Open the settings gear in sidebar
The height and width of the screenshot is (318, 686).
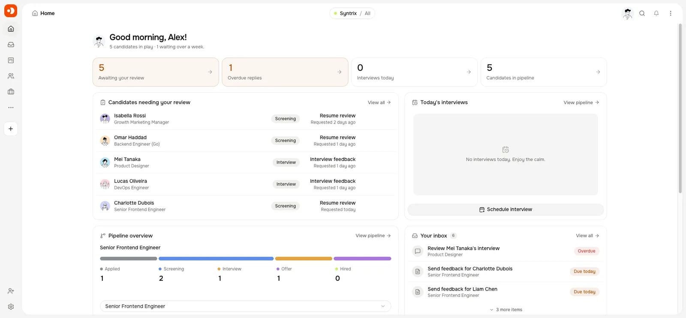tap(11, 307)
